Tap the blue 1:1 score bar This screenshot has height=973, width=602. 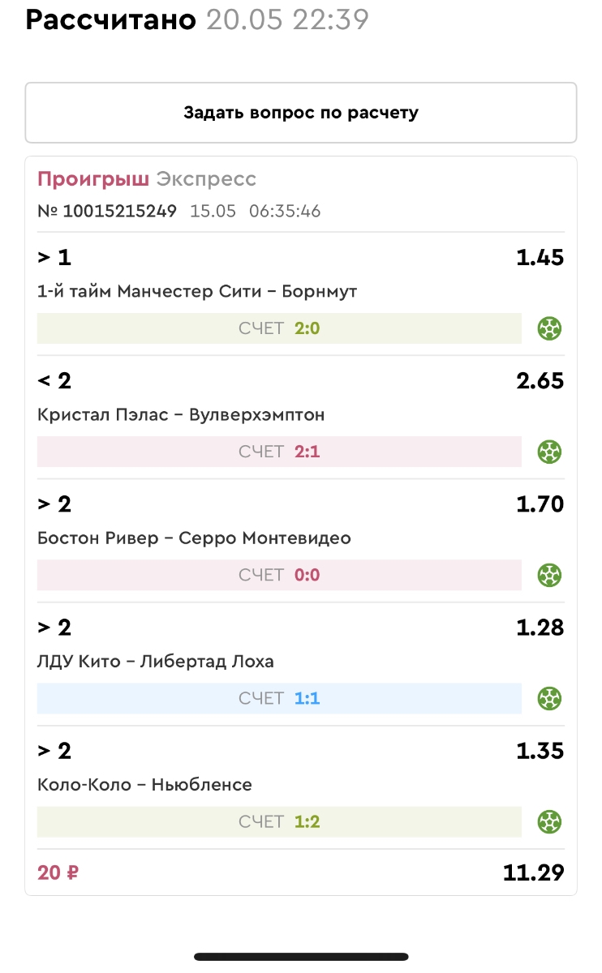coord(279,698)
